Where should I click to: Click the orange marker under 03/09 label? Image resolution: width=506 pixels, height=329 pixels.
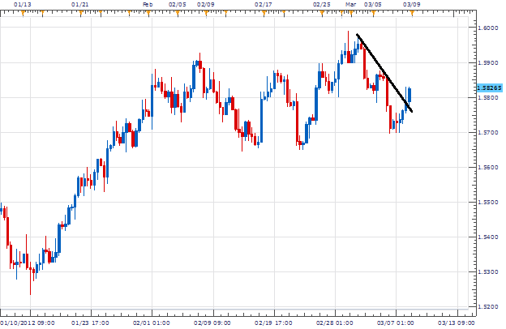412,13
